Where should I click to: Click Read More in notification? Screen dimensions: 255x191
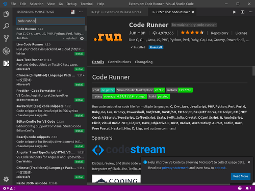[240, 176]
